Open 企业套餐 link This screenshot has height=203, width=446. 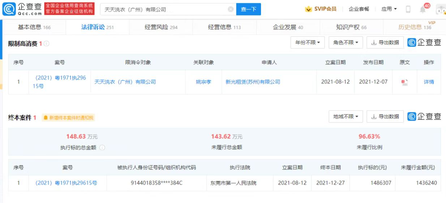coord(359,9)
